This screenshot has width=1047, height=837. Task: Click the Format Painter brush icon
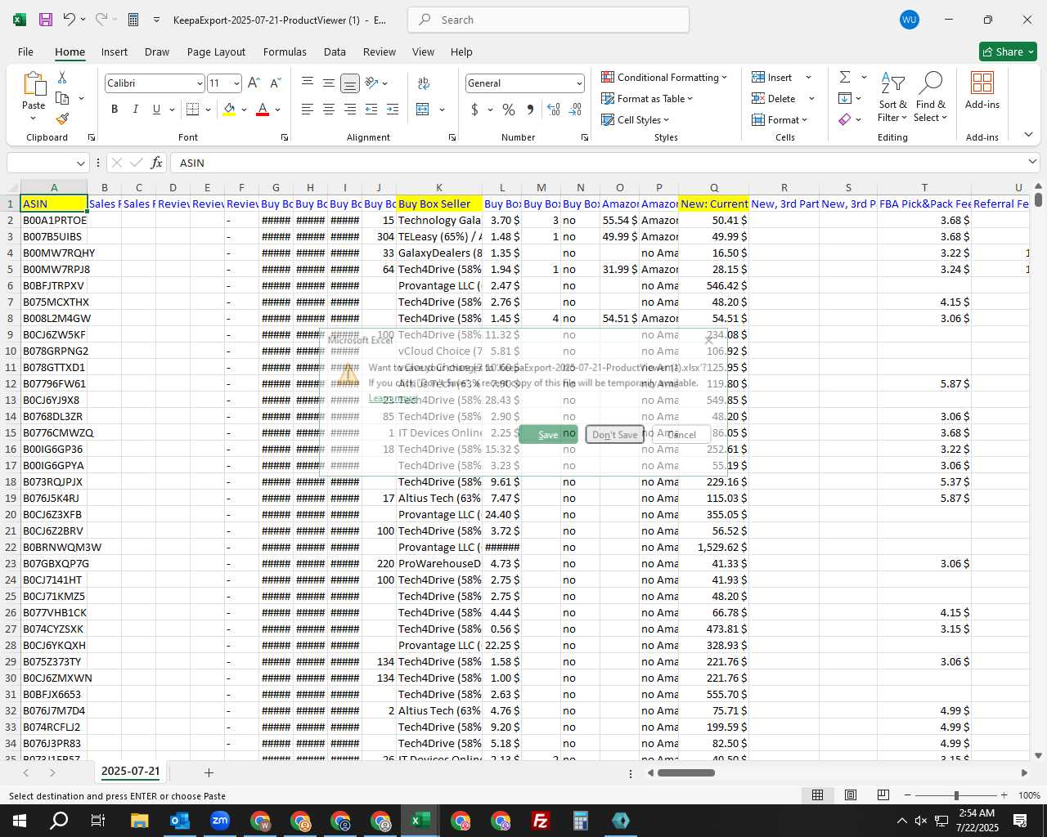point(62,119)
